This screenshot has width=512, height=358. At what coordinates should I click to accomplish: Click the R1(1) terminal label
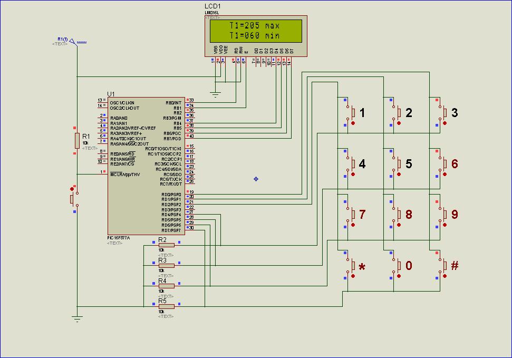click(x=63, y=39)
